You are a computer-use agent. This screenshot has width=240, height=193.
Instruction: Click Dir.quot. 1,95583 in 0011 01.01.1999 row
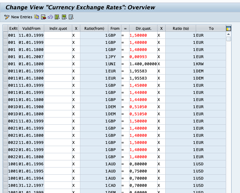(x=143, y=71)
